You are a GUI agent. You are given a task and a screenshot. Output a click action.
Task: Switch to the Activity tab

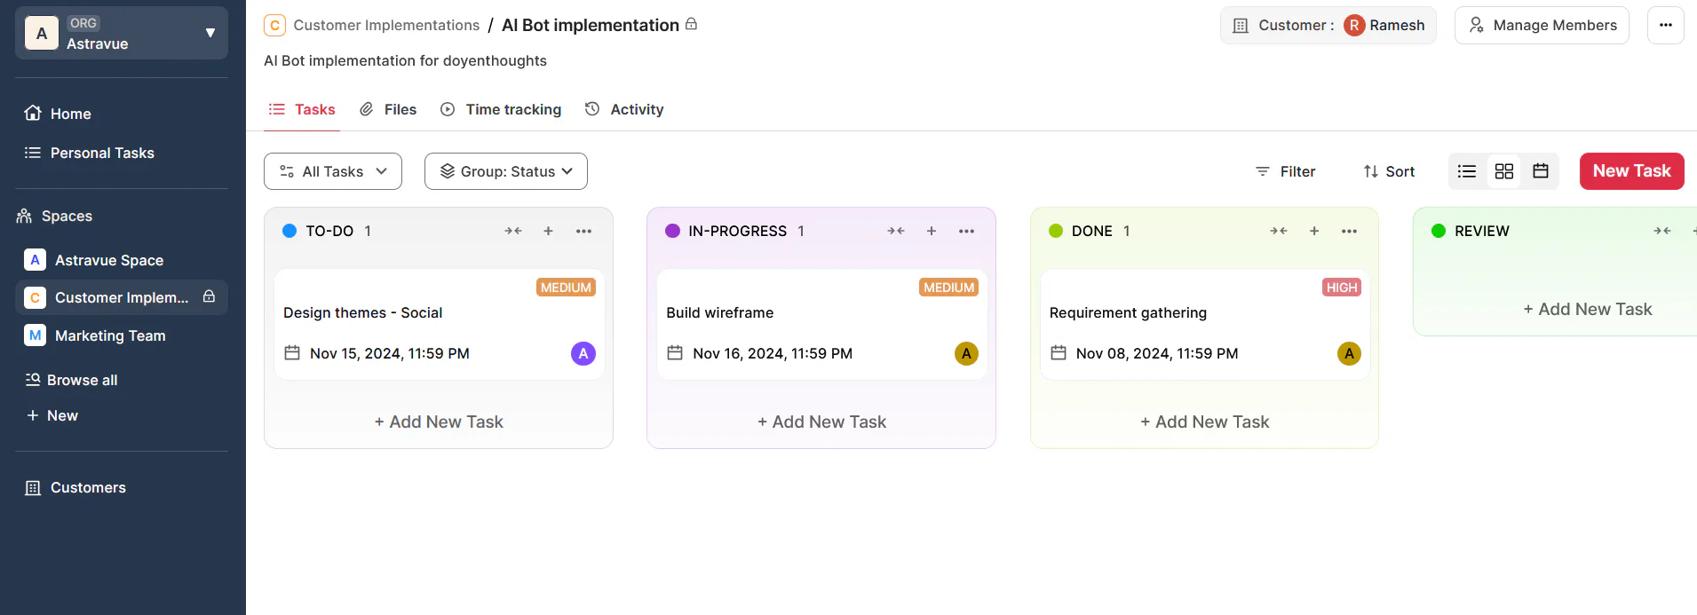click(x=624, y=109)
